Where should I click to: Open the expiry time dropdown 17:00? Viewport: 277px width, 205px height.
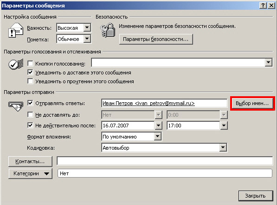pos(224,126)
